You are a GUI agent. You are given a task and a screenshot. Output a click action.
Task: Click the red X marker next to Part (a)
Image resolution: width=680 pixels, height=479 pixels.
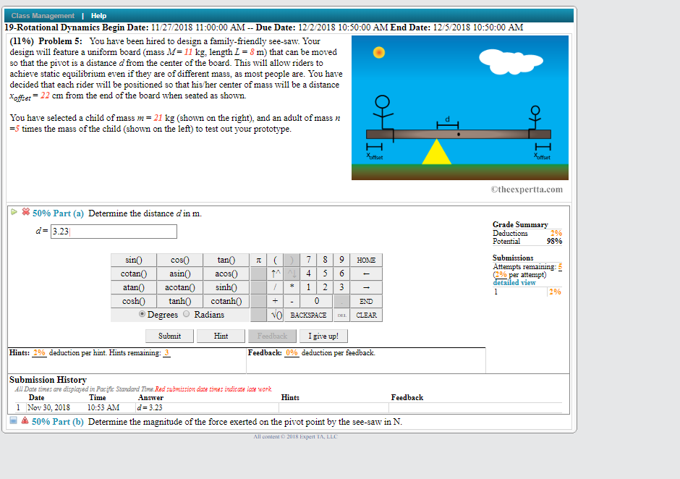[25, 212]
